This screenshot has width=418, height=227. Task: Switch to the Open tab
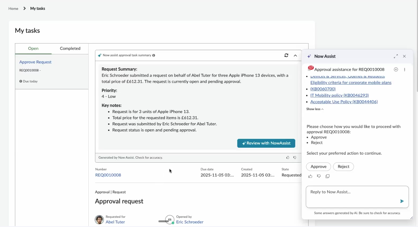(x=33, y=48)
